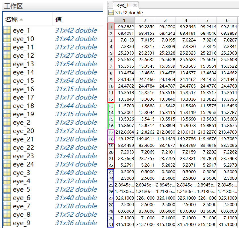Viewport: 239px width, 228px height.
Task: Click the 31x64 double value of eye_15
Action: pyautogui.click(x=76, y=80)
